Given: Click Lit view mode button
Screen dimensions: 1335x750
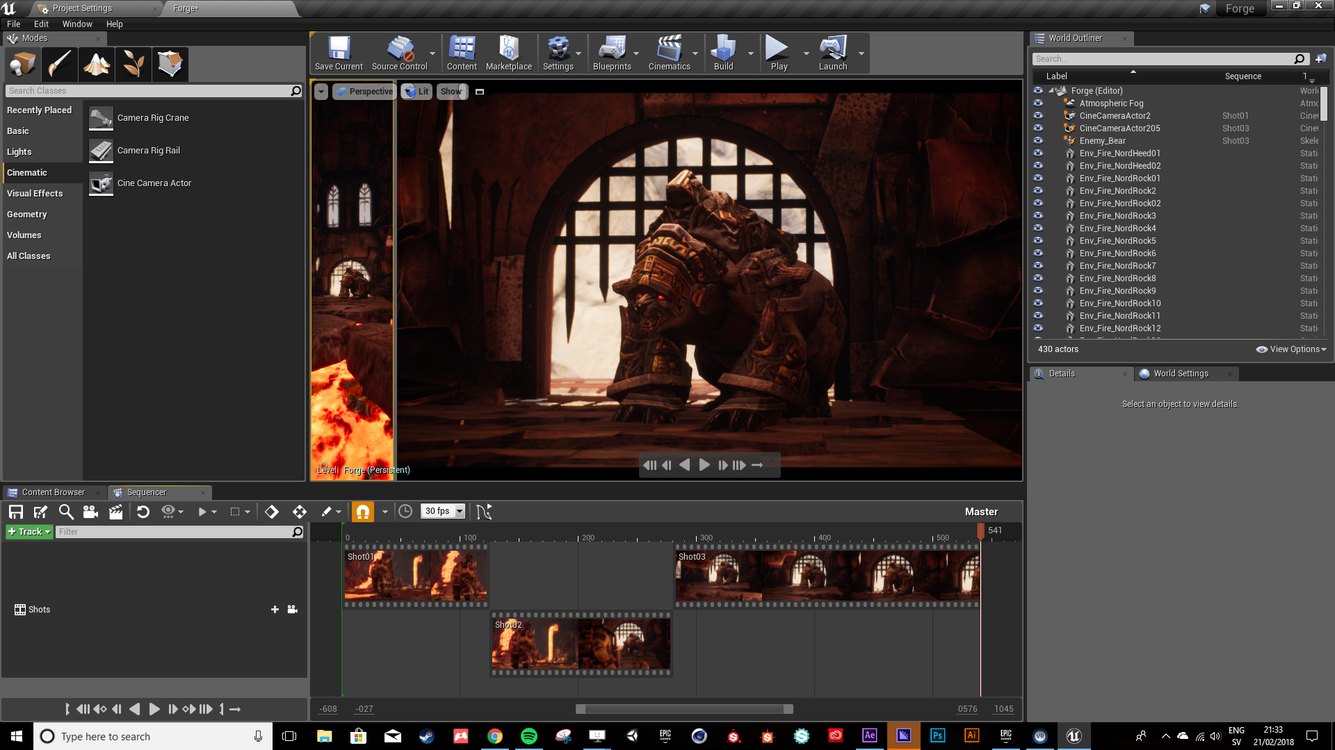Looking at the screenshot, I should [416, 92].
